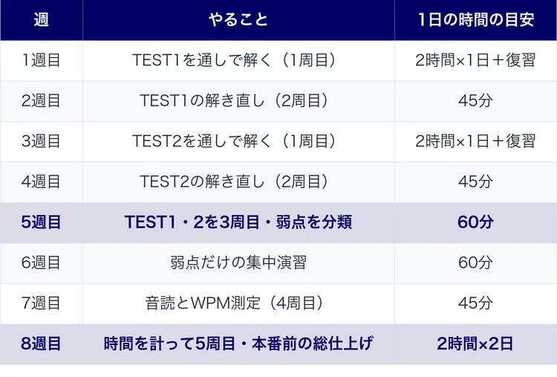Click the 週 column header
Image resolution: width=557 pixels, height=377 pixels.
pyautogui.click(x=41, y=19)
